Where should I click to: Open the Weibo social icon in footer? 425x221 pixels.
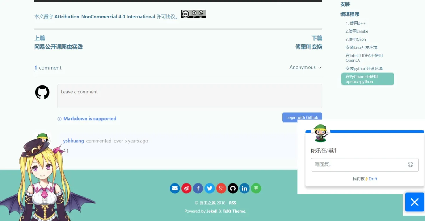coord(186,188)
